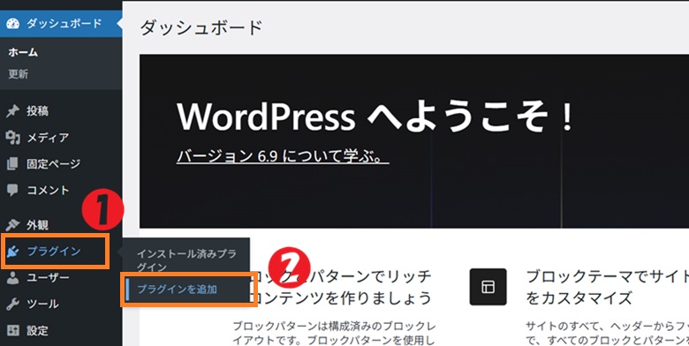
Task: Choose プラグインを追加 in the flyout
Action: click(x=177, y=289)
